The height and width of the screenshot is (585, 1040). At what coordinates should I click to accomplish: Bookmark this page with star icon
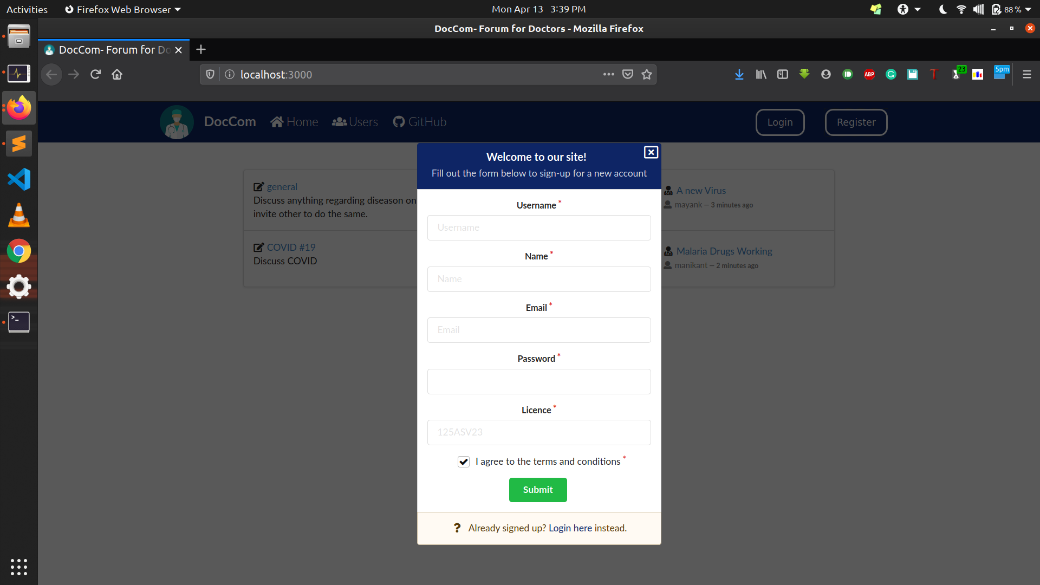[x=647, y=74]
